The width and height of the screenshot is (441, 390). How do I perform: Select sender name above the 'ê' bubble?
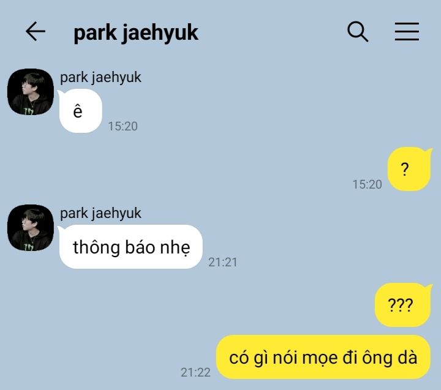(x=100, y=77)
